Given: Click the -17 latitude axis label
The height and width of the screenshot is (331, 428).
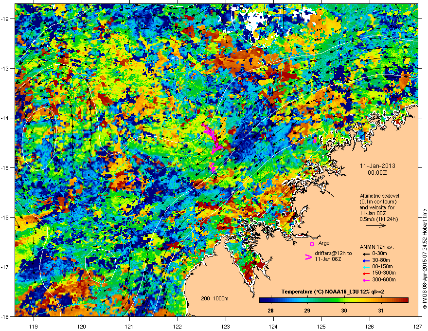Looking at the screenshot, I should (5, 267).
